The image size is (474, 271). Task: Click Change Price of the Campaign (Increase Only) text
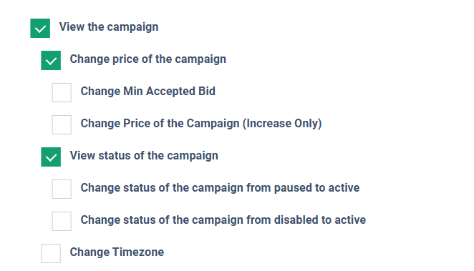tap(201, 124)
